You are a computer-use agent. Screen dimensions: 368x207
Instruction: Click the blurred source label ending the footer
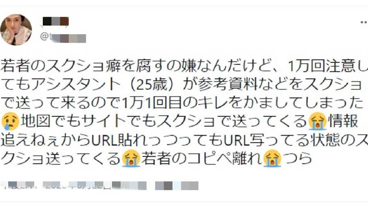[x=177, y=185]
